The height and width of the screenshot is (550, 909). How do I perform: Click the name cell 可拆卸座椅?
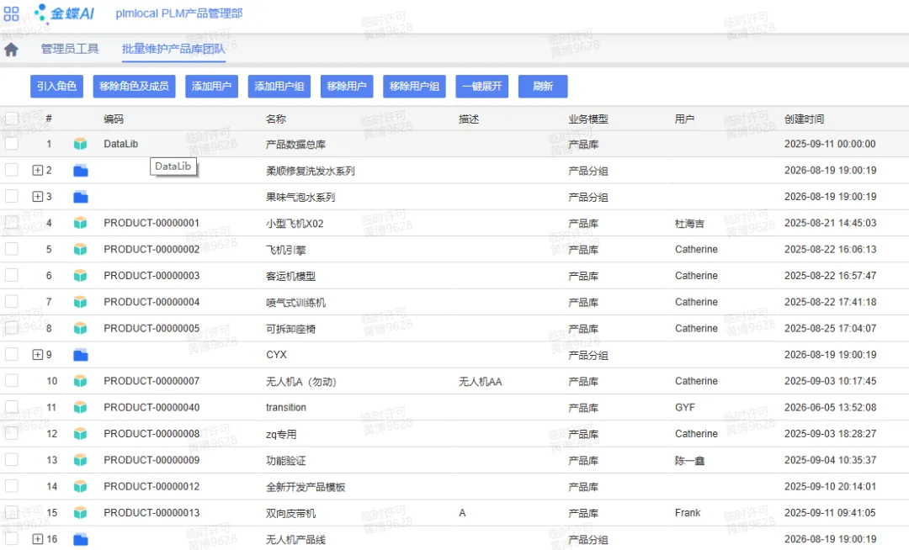click(x=290, y=329)
